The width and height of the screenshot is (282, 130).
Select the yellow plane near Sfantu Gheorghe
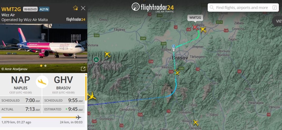pos(203,29)
